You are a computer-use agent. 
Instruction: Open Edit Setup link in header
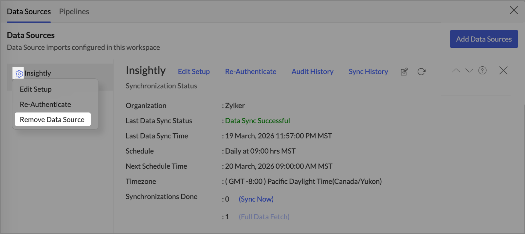(x=194, y=72)
